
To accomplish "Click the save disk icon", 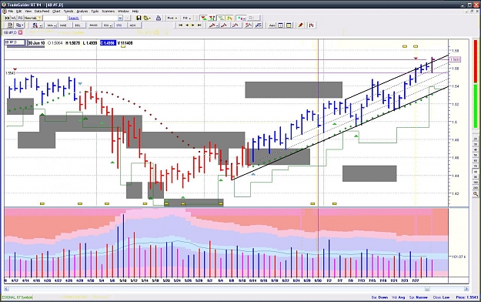I will 139,18.
